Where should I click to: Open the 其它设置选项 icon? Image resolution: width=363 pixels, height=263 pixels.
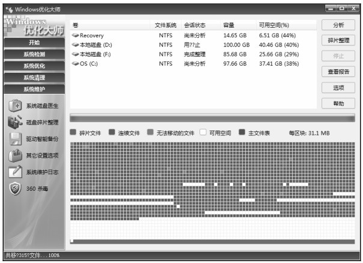(x=15, y=155)
